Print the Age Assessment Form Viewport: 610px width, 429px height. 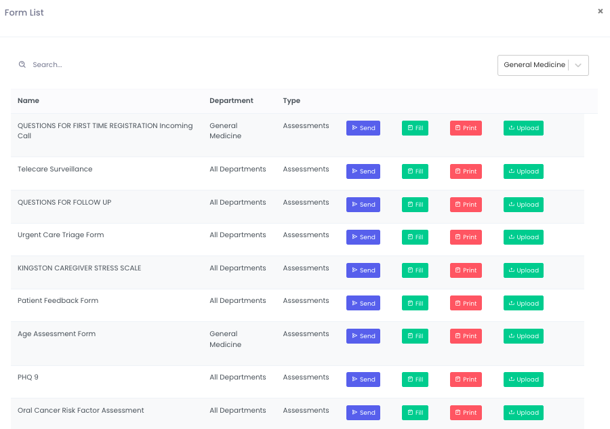[466, 336]
